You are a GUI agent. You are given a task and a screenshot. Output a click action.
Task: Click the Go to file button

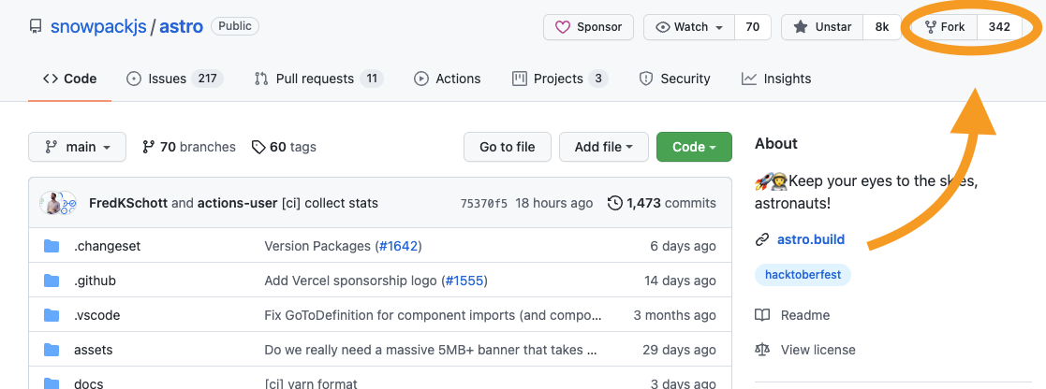508,147
